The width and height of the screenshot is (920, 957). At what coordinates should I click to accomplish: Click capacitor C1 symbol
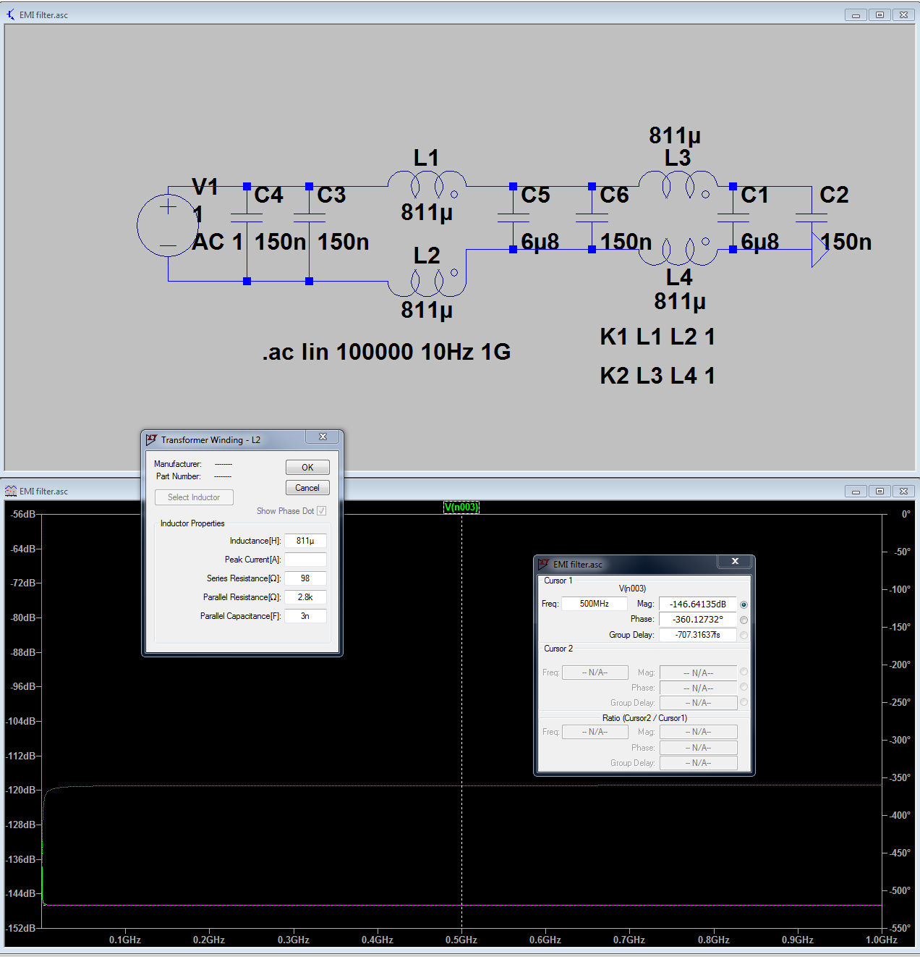733,217
